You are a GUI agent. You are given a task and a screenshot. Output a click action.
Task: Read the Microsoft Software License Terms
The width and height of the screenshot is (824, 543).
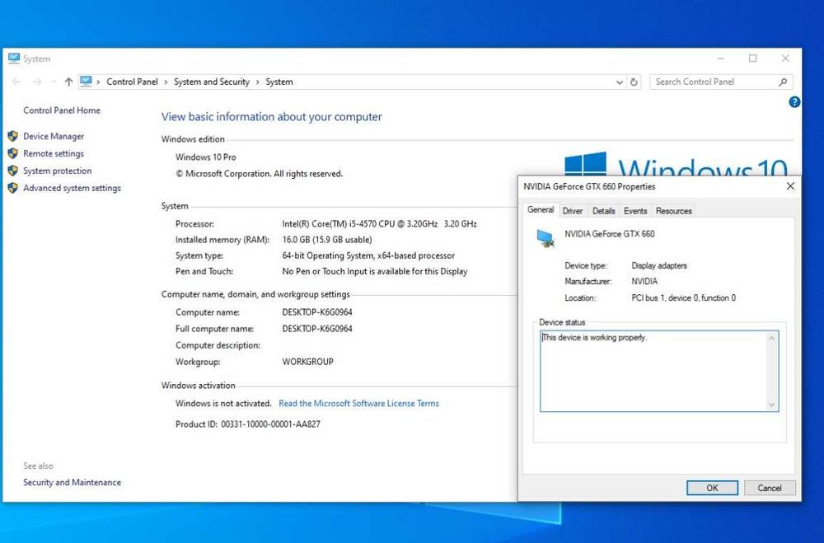point(359,403)
